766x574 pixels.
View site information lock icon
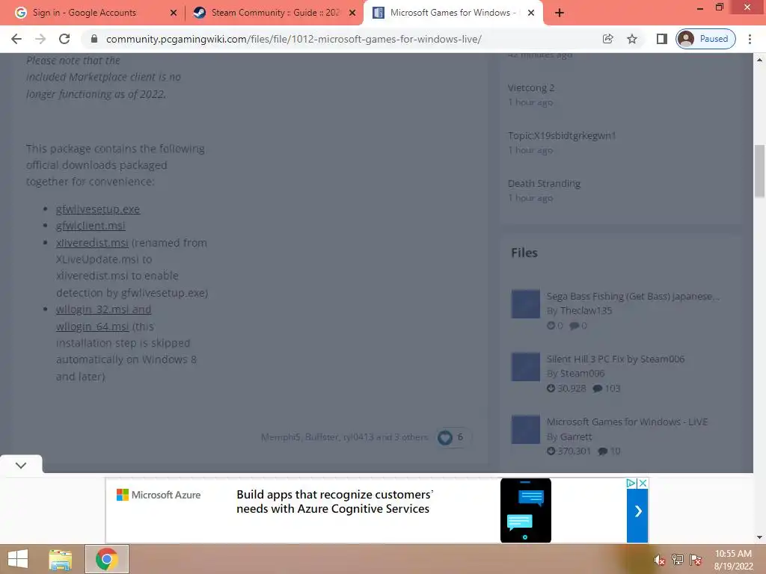tap(94, 39)
